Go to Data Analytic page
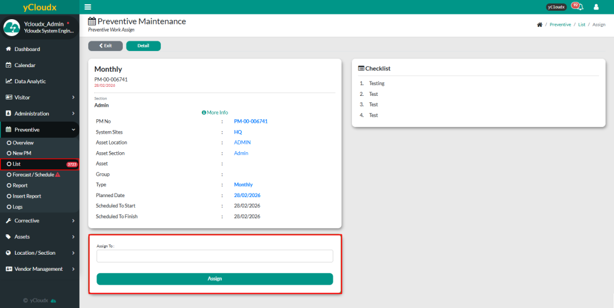 tap(30, 81)
